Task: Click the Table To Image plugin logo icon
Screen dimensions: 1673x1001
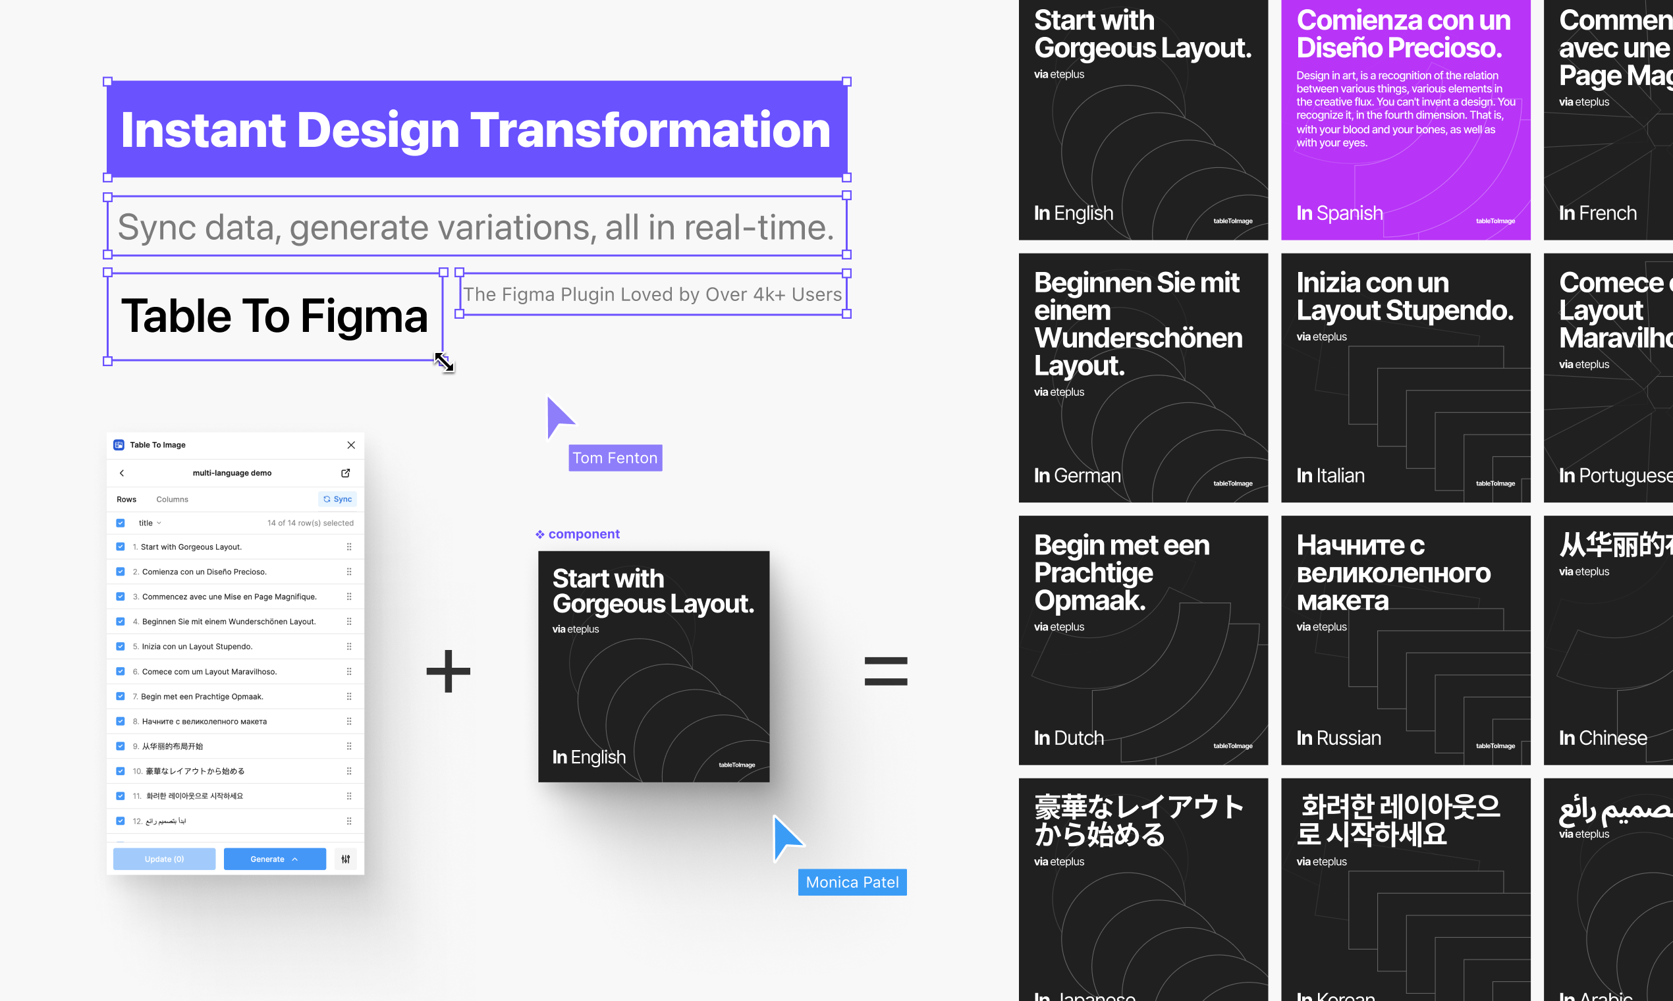Action: (119, 445)
